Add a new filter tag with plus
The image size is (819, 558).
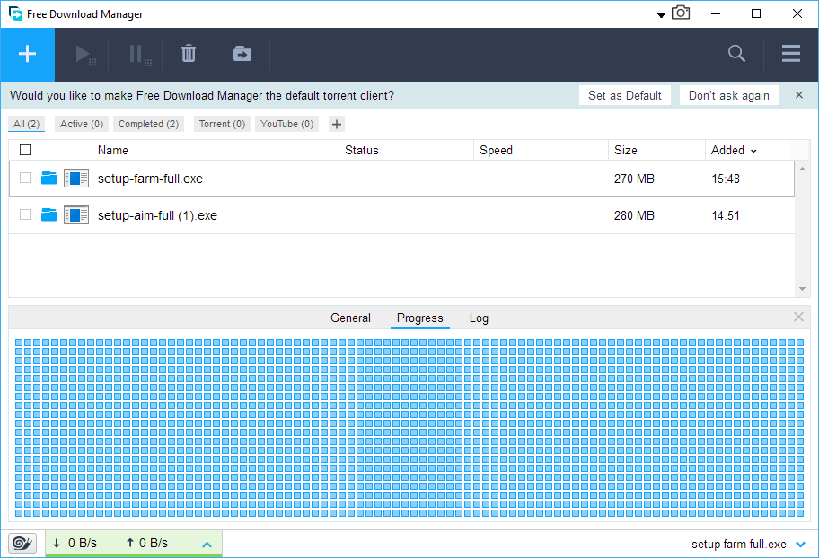[x=337, y=124]
